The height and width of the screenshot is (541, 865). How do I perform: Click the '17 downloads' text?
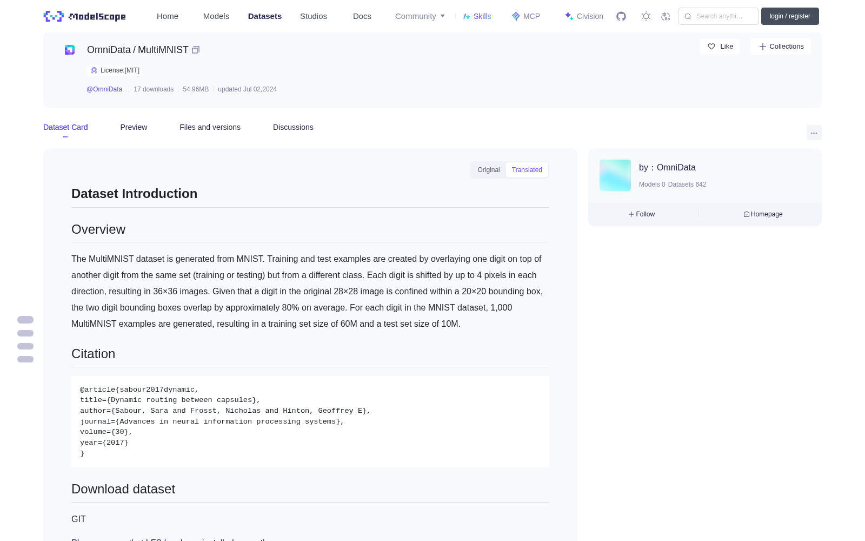[x=154, y=89]
